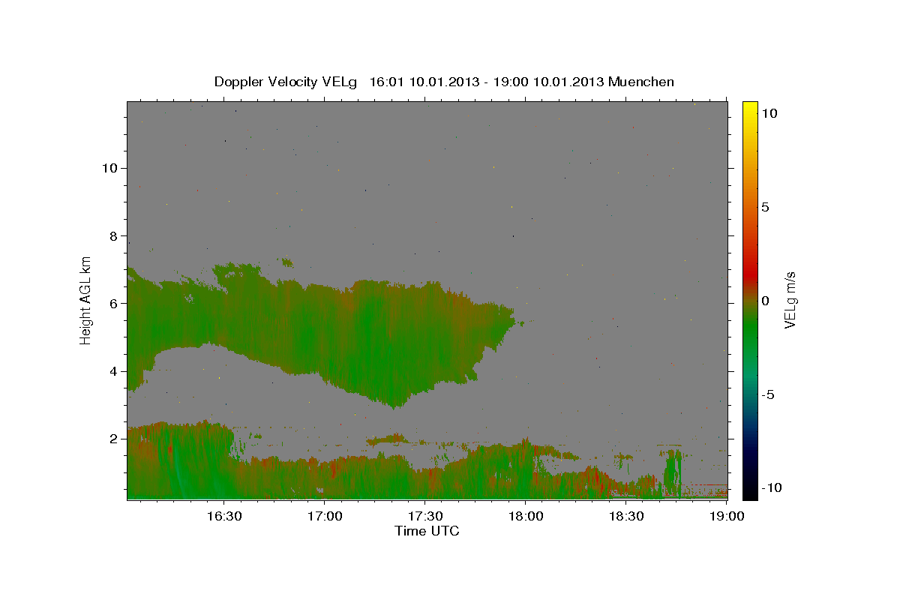Viewport: 900px width, 600px height.
Task: Click the colorbar tick label 0
Action: pos(765,301)
